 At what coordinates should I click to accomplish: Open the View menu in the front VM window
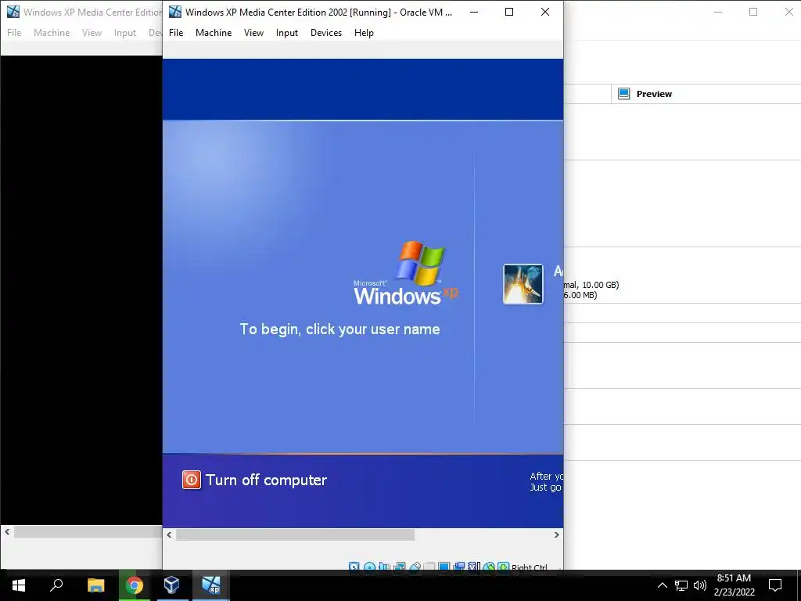(x=253, y=33)
